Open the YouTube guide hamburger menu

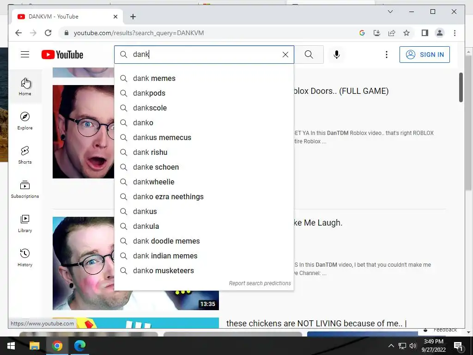tap(25, 55)
